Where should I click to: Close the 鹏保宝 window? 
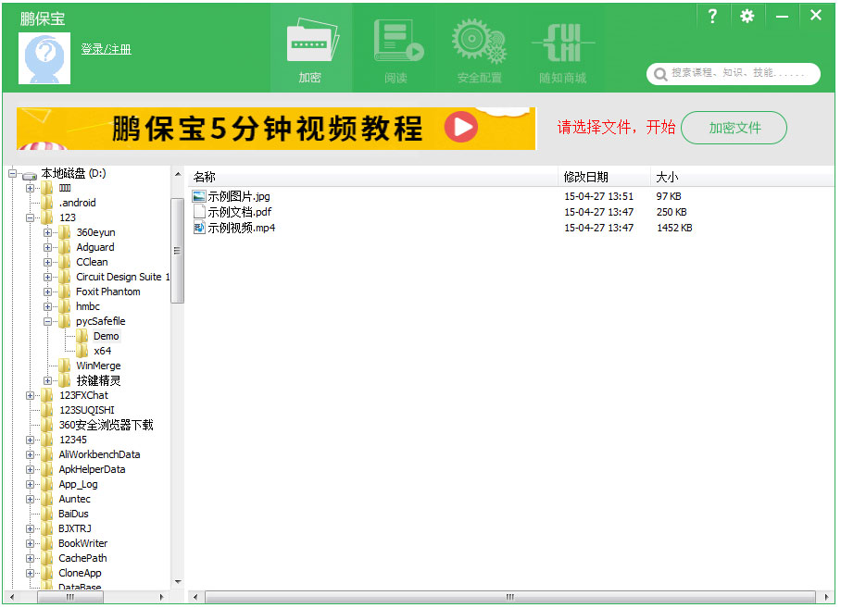click(815, 16)
